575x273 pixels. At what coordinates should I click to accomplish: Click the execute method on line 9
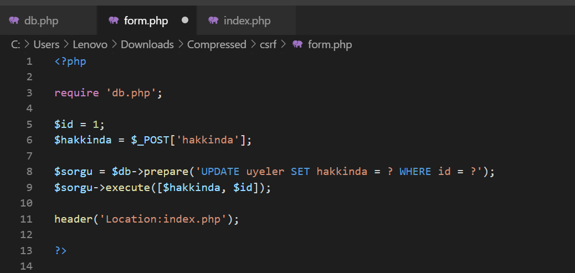[x=128, y=188]
